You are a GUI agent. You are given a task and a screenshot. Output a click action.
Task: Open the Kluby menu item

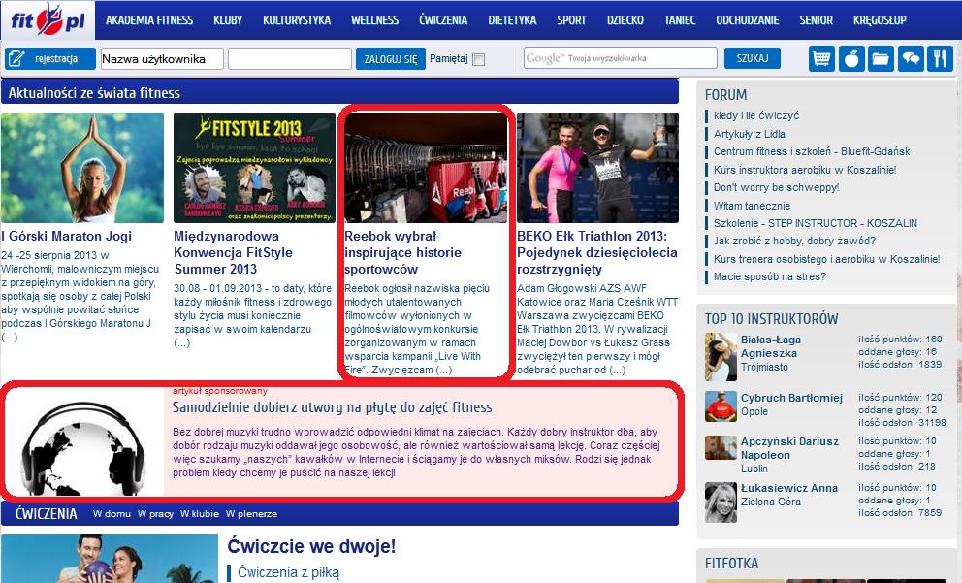point(228,20)
